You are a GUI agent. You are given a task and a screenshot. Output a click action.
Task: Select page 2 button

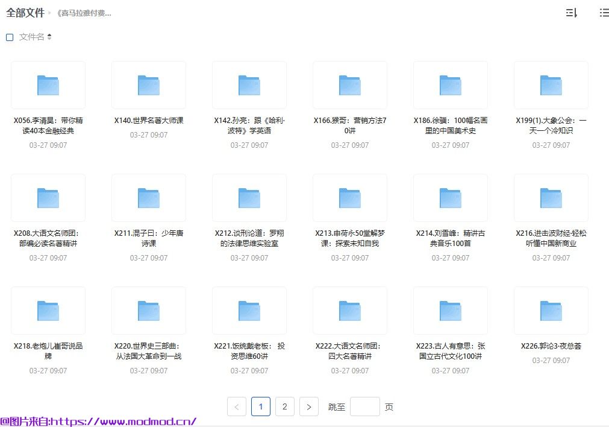pos(285,406)
